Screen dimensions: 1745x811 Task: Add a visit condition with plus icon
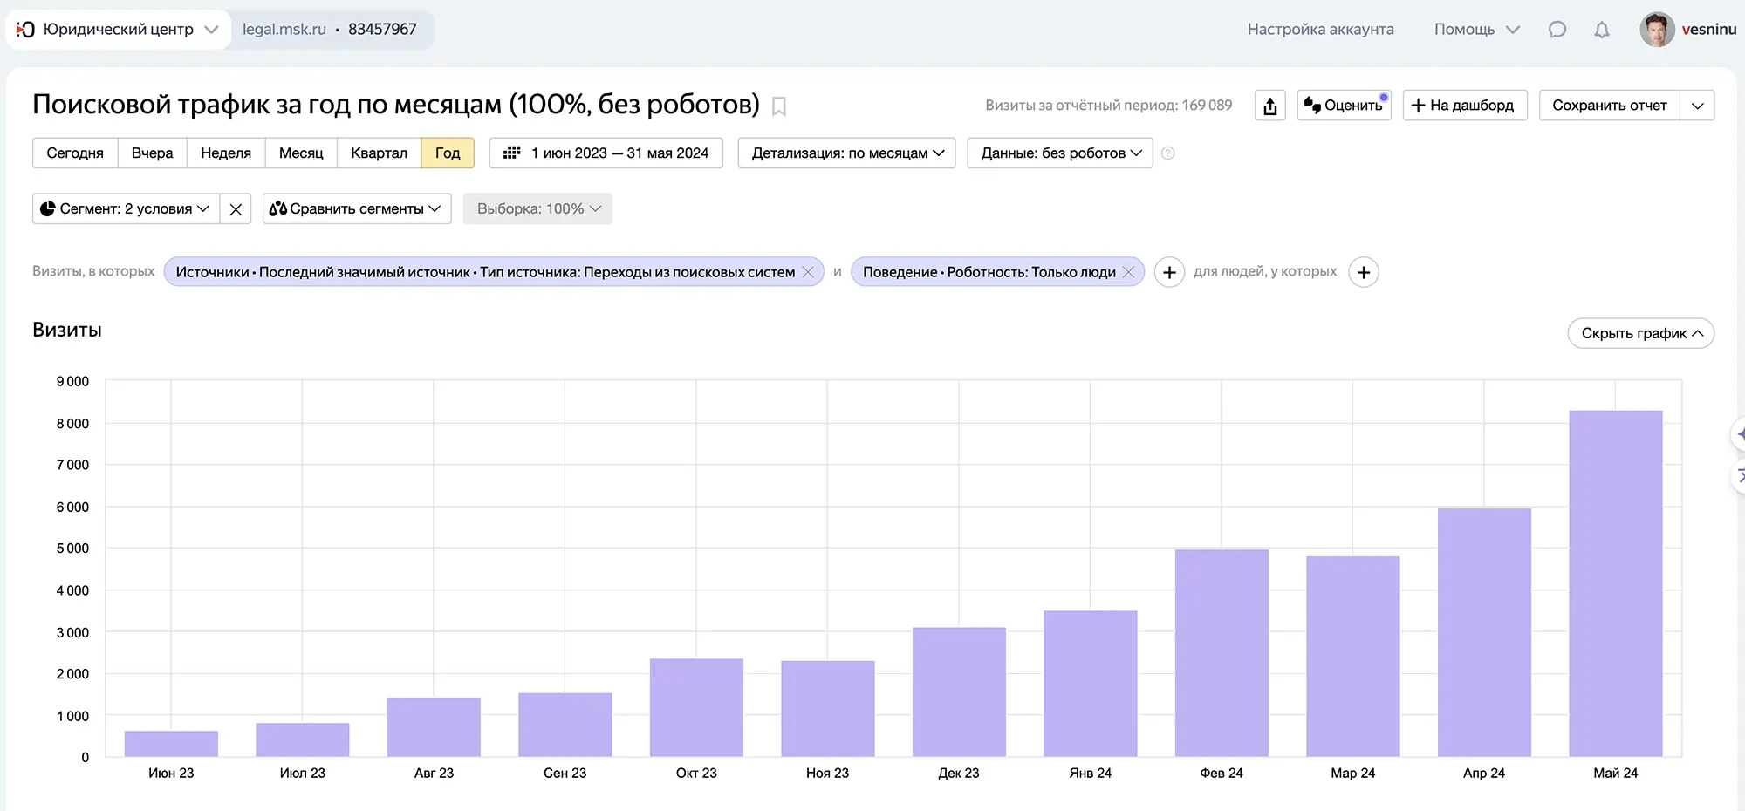pos(1169,272)
